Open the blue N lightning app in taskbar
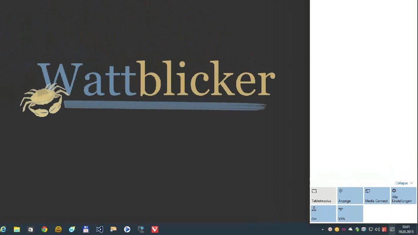 (x=72, y=229)
